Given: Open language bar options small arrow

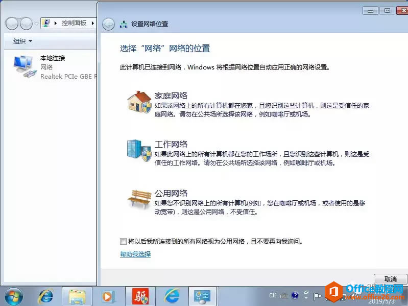Looking at the screenshot, I should coord(306,298).
